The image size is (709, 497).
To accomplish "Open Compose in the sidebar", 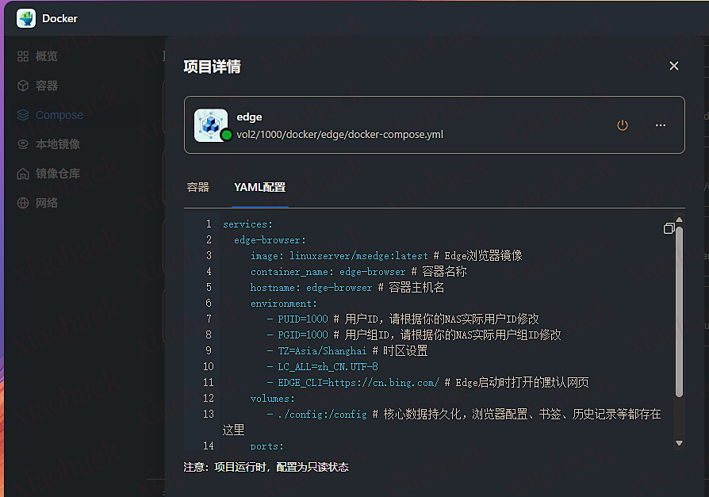I will (59, 115).
